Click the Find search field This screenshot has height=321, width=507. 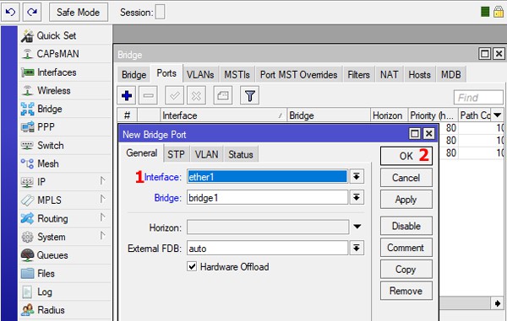(x=478, y=98)
